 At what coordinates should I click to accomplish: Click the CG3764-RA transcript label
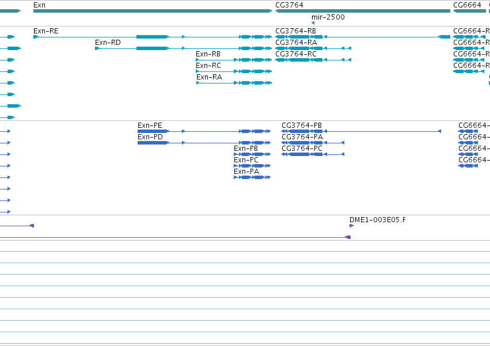point(297,43)
